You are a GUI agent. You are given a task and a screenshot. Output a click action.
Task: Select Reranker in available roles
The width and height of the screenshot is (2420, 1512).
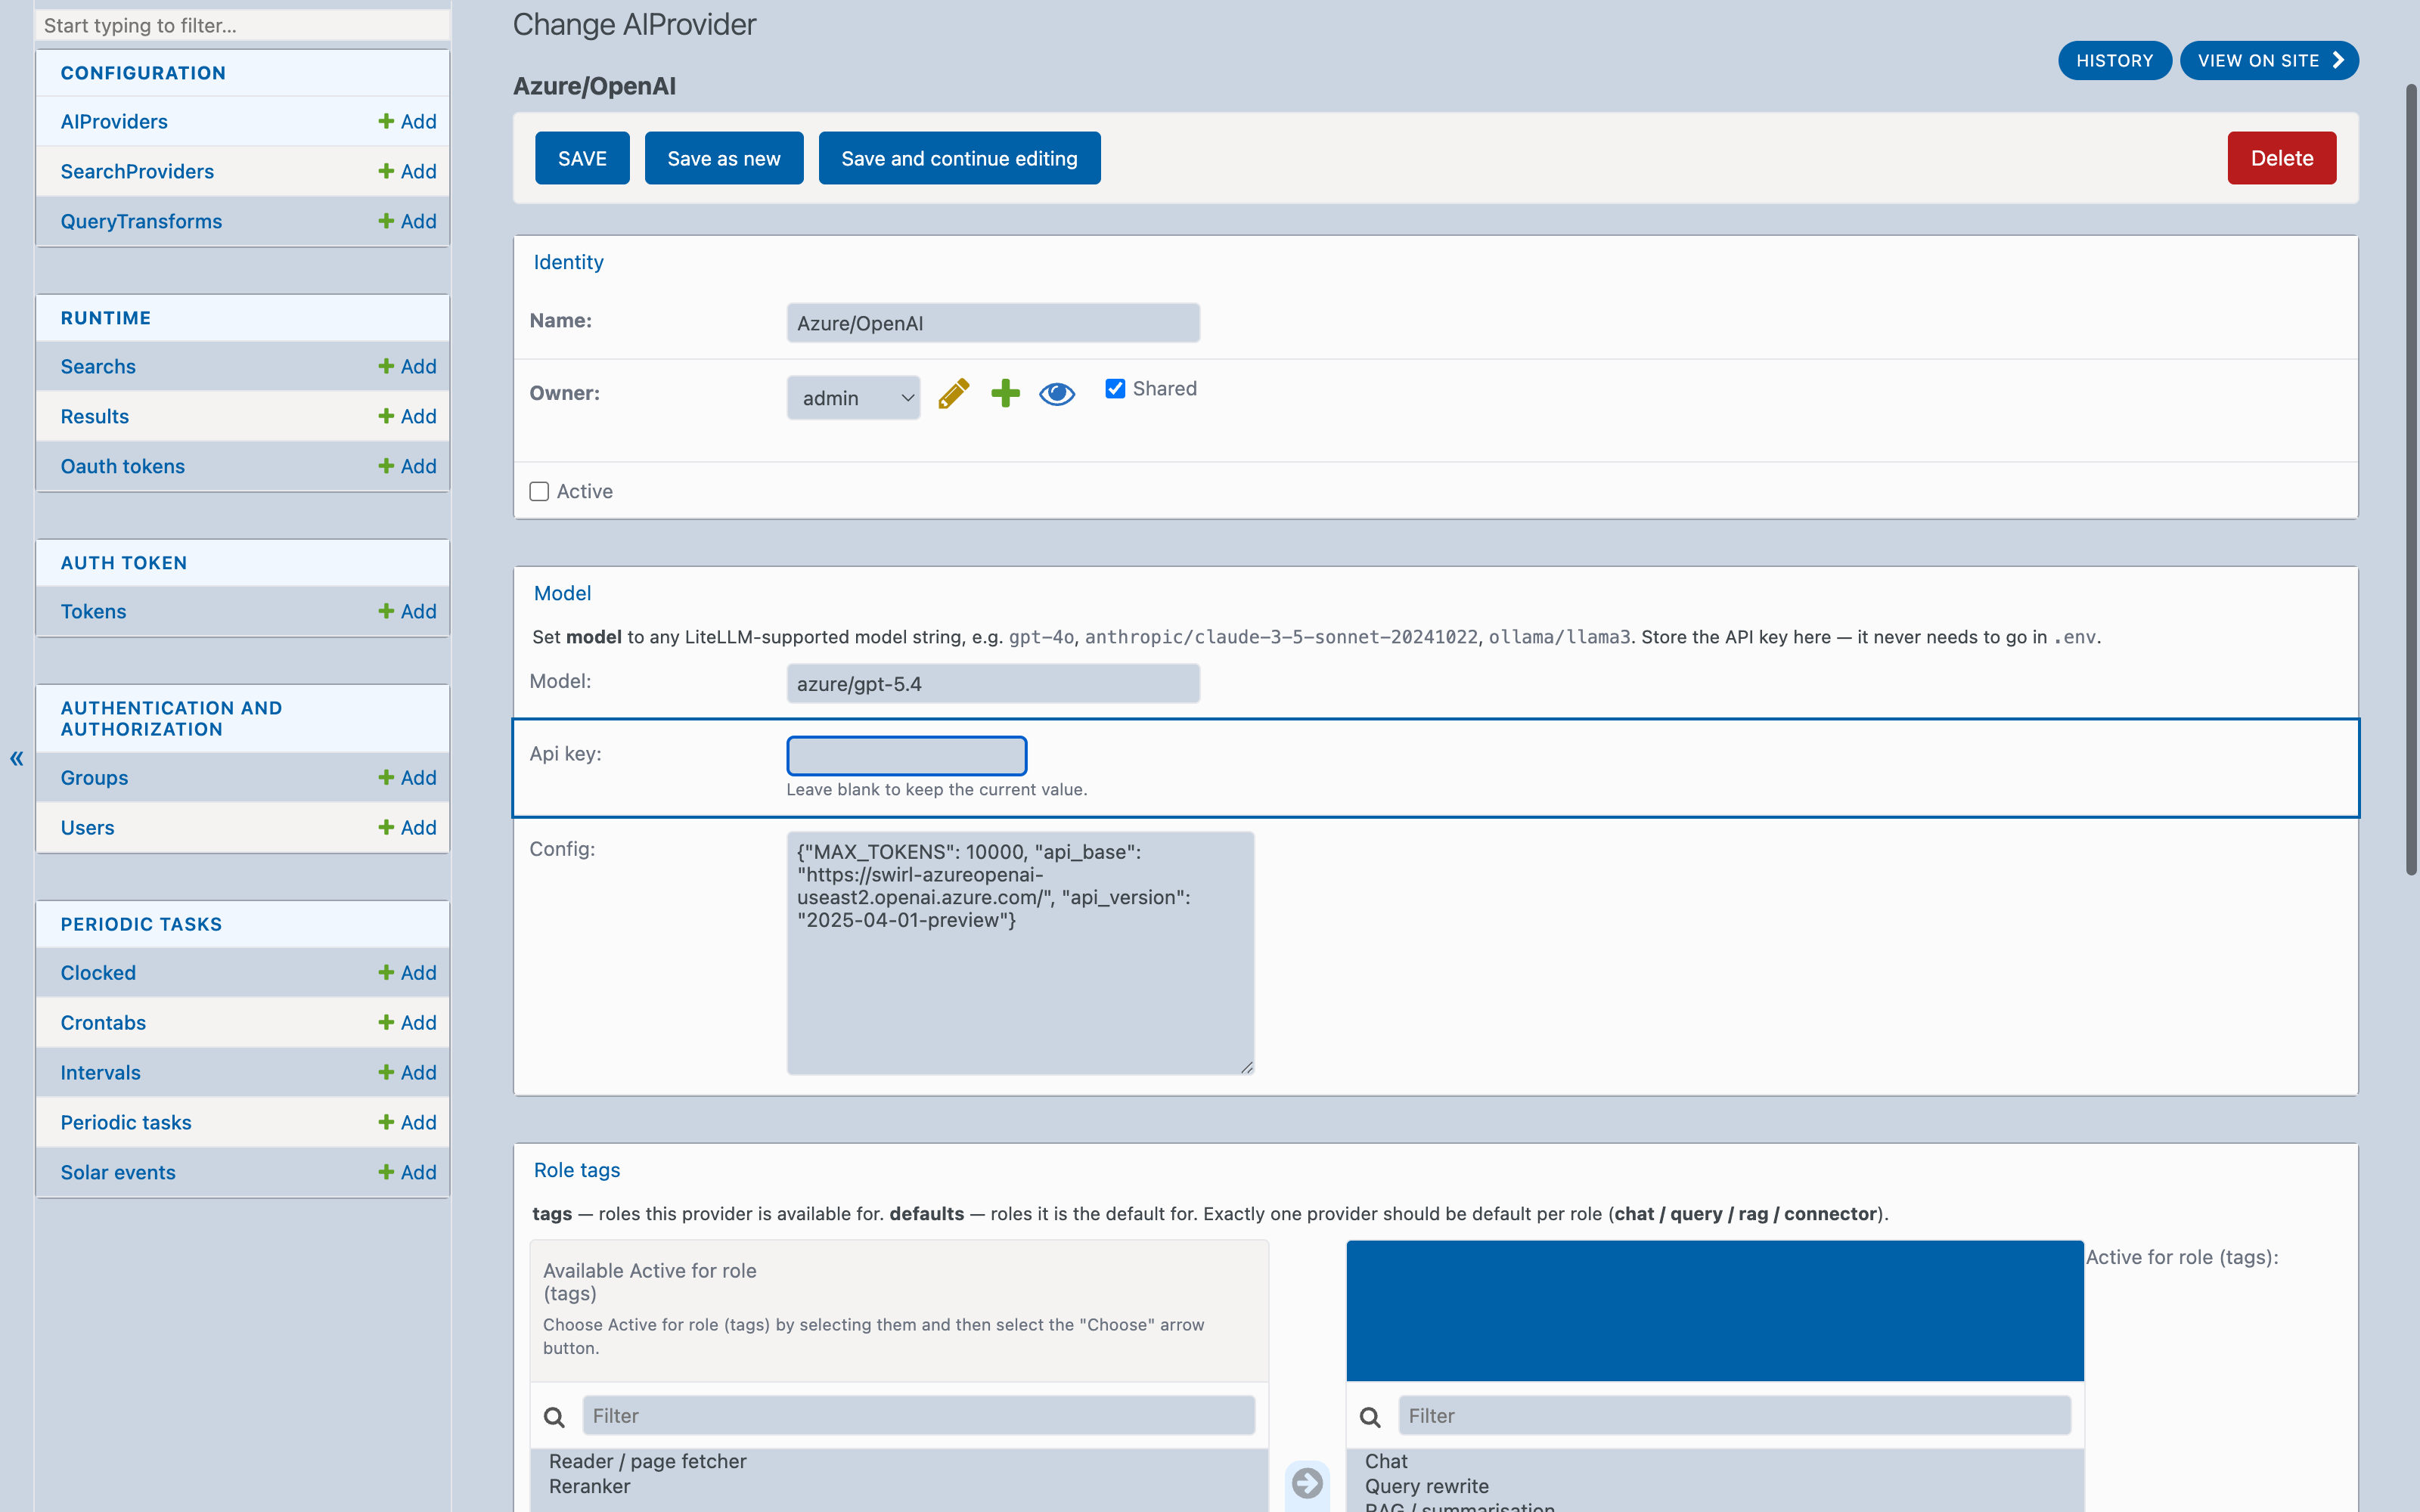pyautogui.click(x=589, y=1486)
